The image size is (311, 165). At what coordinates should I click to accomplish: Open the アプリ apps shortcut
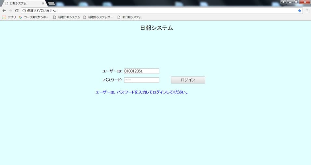pyautogui.click(x=9, y=17)
